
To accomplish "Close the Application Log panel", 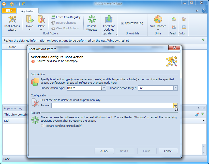I will tap(203, 108).
